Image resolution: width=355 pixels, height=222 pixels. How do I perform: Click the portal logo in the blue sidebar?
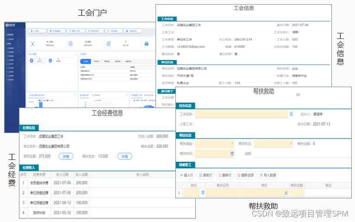[x=11, y=25]
